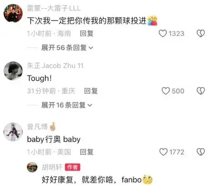The image size is (213, 185).
Task: Open 胡明轩 author avatar
Action: [x=32, y=167]
